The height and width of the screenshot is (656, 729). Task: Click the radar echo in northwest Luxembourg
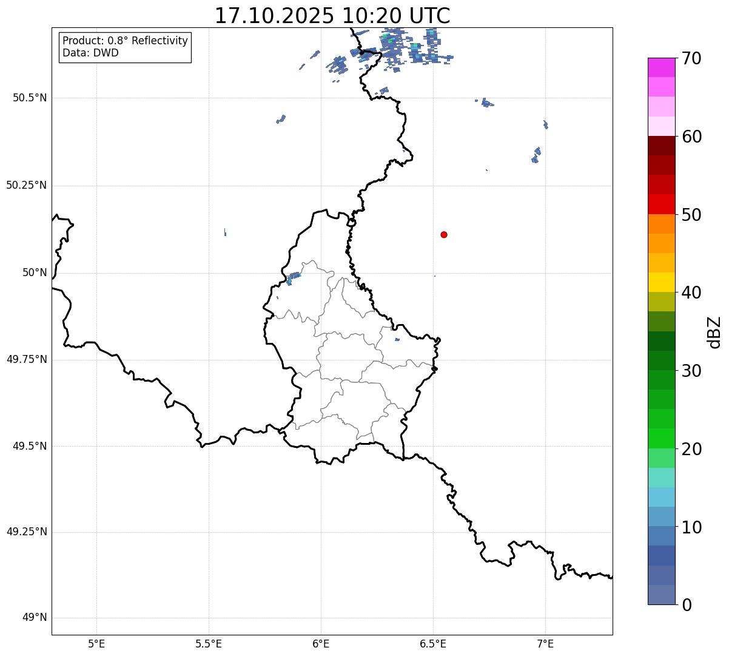pos(294,277)
